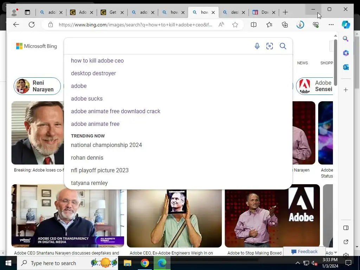
Task: Add page to favorites star
Action: click(235, 25)
